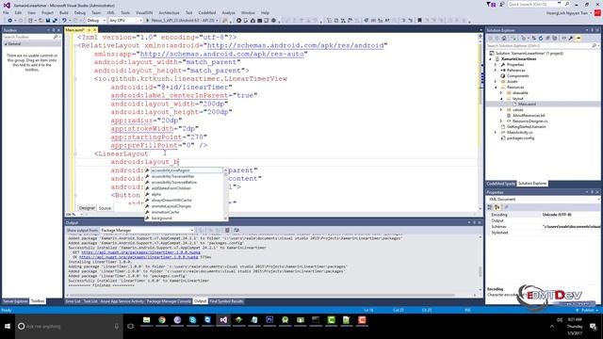Click Solution Explorer View Code icon
The height and width of the screenshot is (339, 603).
(563, 38)
